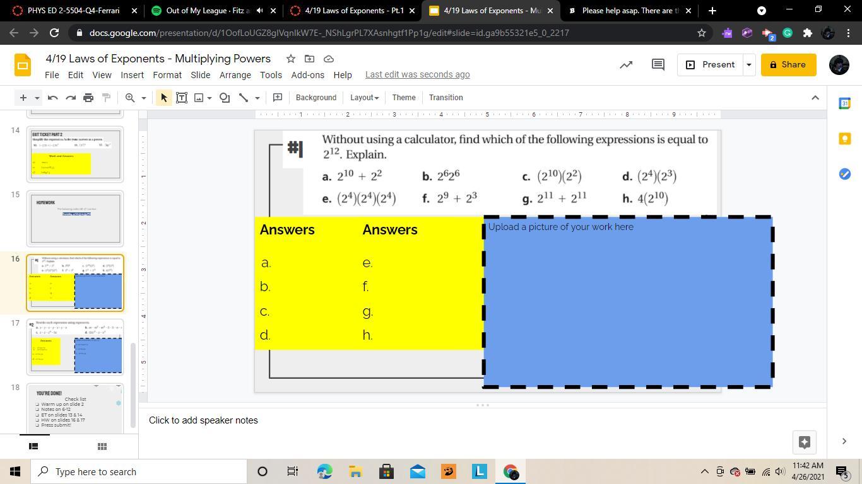Click the Undo arrow in toolbar
This screenshot has height=484, width=862.
(x=53, y=98)
